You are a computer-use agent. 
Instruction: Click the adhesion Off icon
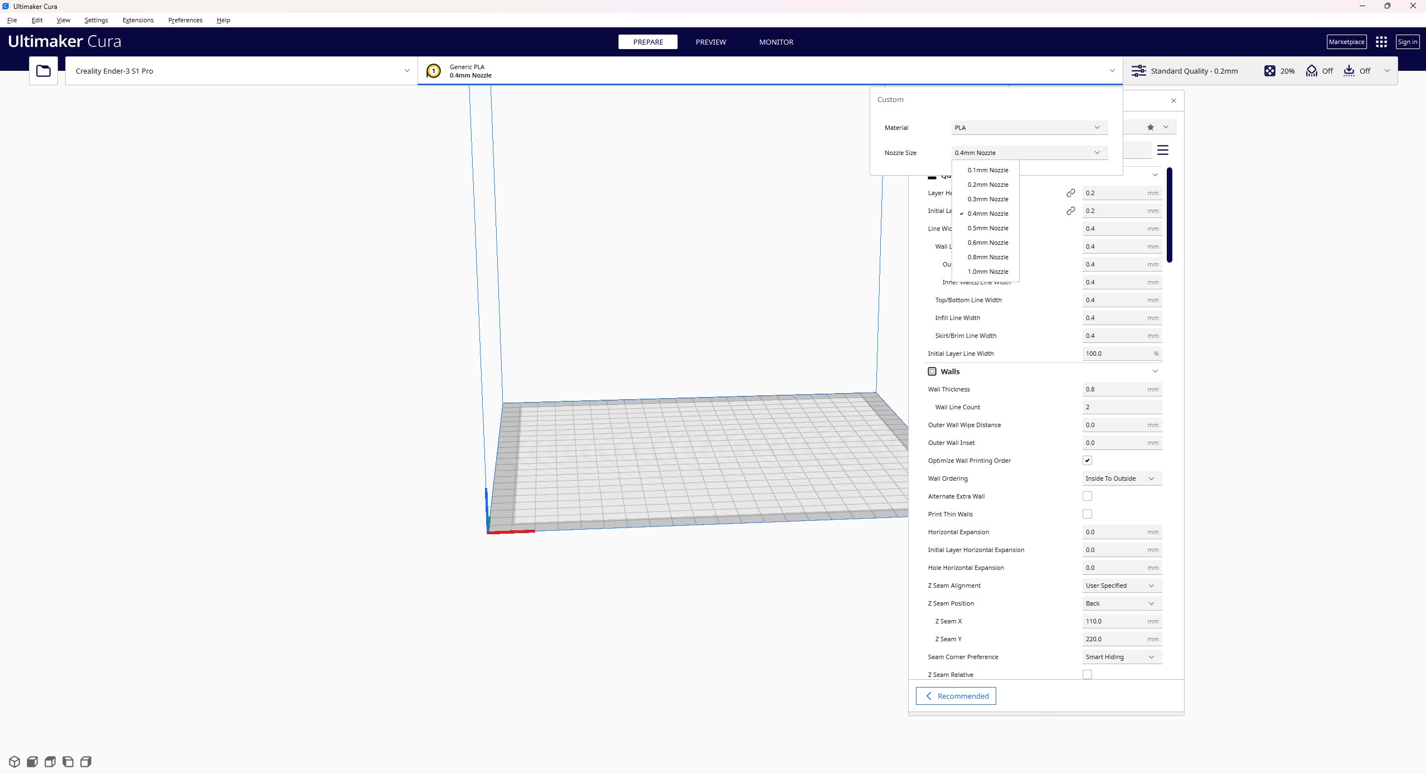(x=1349, y=71)
